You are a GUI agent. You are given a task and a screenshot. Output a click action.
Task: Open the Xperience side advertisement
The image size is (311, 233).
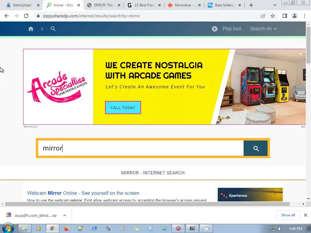250,194
